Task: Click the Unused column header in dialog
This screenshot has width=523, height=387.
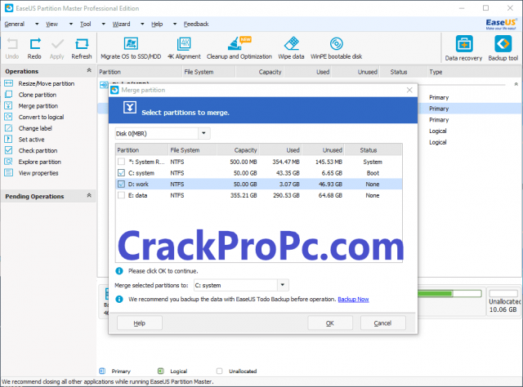Action: pos(324,150)
